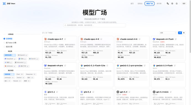This screenshot has height=105, width=191.
Task: Click the site logo in the header
Action: coord(4,4)
